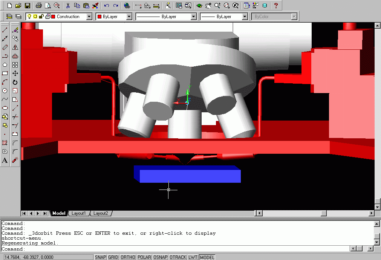Enable OSNAP in the status bar

[160, 257]
